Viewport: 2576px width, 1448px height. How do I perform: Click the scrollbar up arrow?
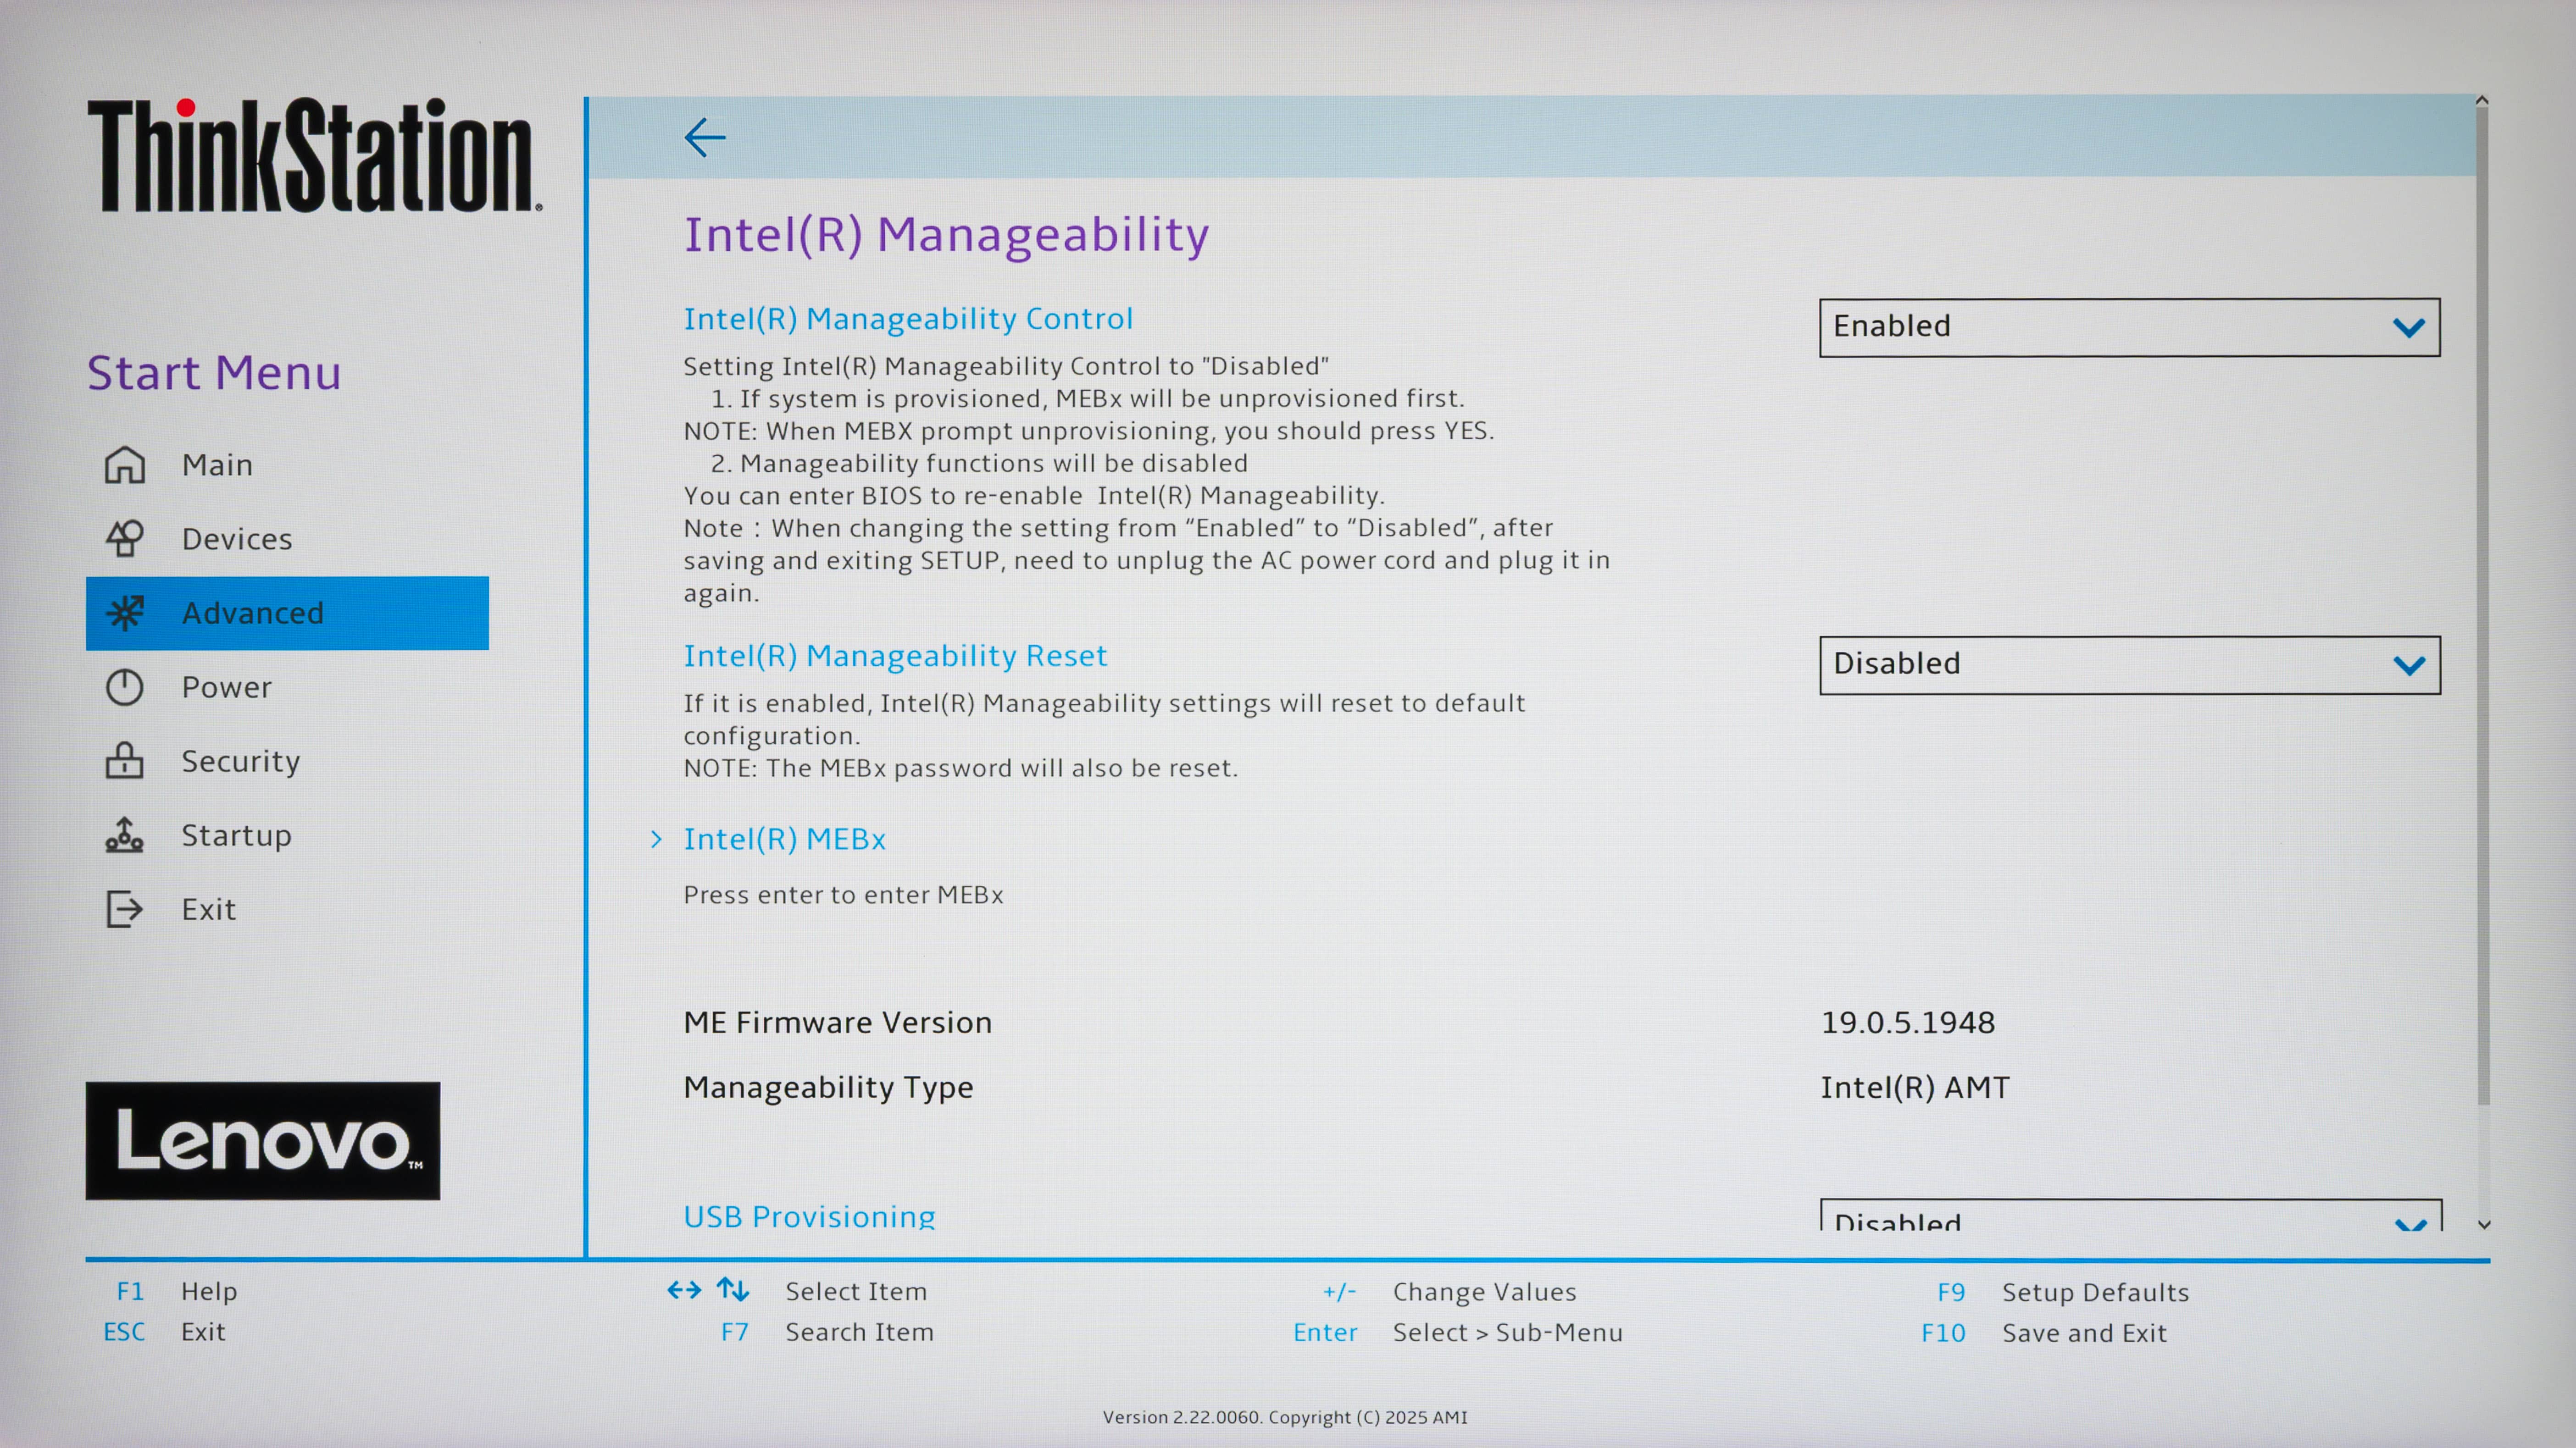[2483, 100]
